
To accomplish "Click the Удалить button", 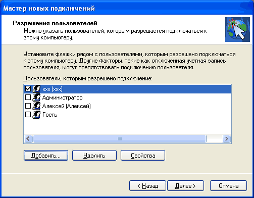I will (x=94, y=156).
